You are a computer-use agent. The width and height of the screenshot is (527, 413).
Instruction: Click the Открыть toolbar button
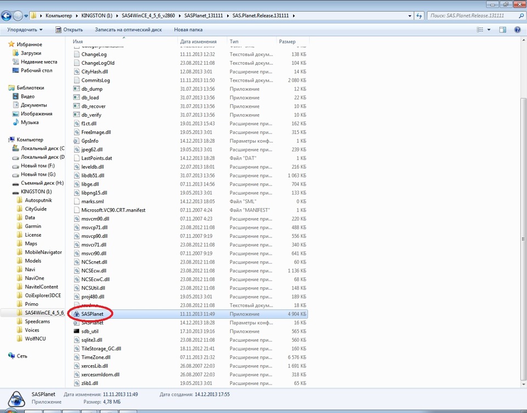click(69, 30)
